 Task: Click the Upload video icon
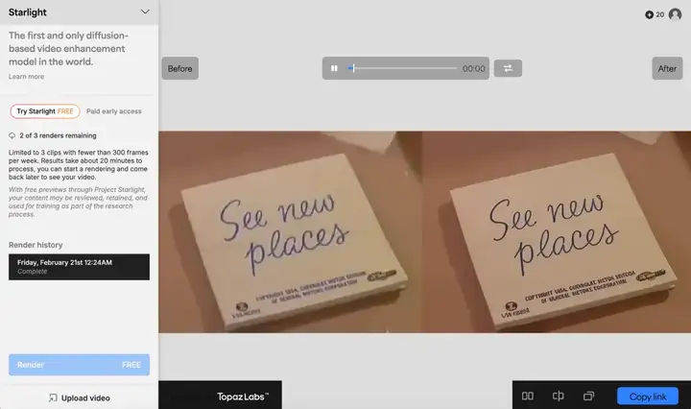coord(53,397)
